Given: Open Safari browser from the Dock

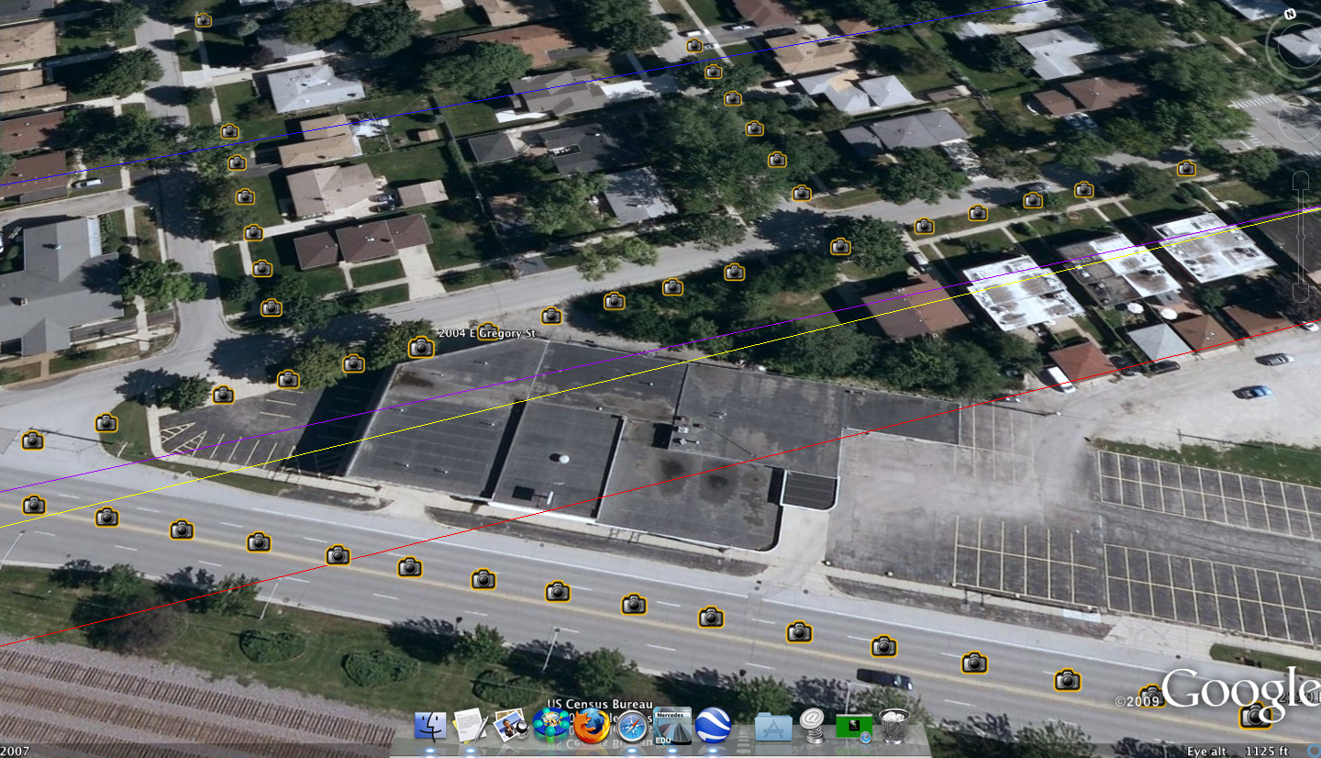Looking at the screenshot, I should [x=633, y=726].
